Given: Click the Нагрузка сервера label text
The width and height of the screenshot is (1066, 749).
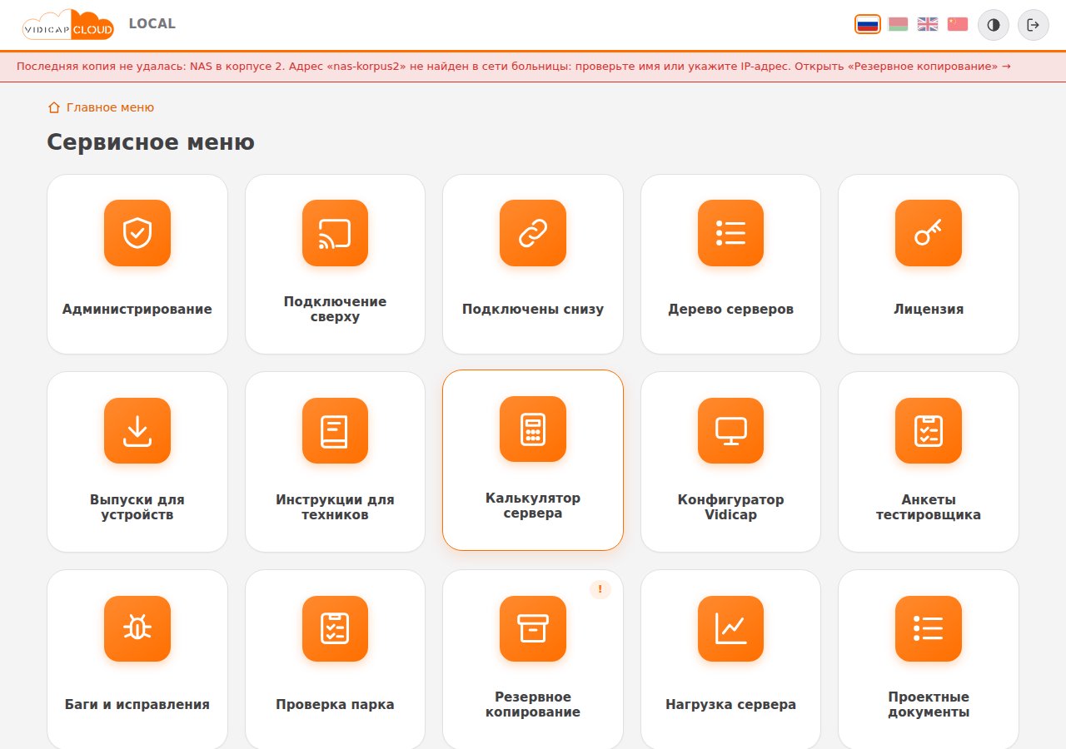Looking at the screenshot, I should click(730, 704).
